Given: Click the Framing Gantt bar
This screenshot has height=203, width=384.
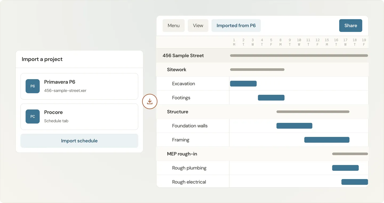Looking at the screenshot, I should click(x=327, y=140).
